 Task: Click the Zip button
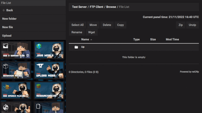[181, 25]
